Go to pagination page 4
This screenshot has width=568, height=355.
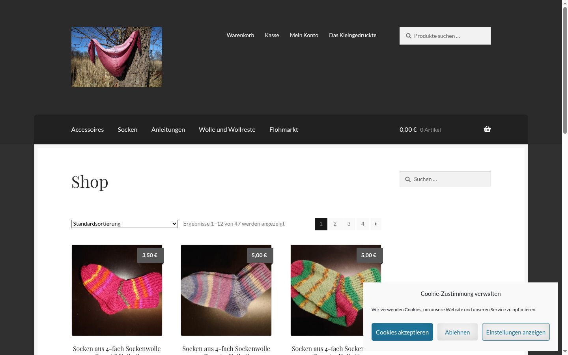(363, 224)
